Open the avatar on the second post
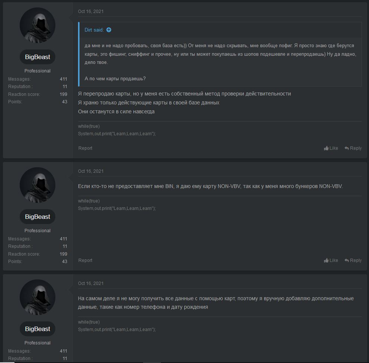This screenshot has width=369, height=363. click(x=38, y=185)
